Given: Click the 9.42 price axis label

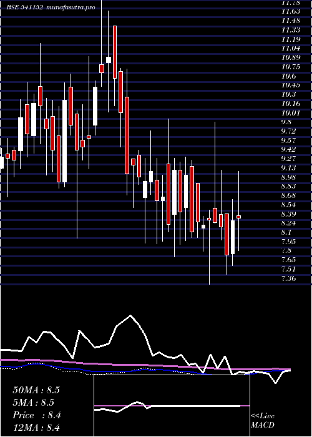Looking at the screenshot, I should (288, 149).
